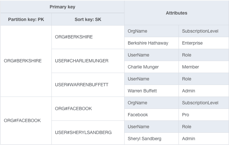Select the USER#WARRENBUFFETT sort key cell
Viewport: 229px width, 145px height.
click(x=82, y=85)
